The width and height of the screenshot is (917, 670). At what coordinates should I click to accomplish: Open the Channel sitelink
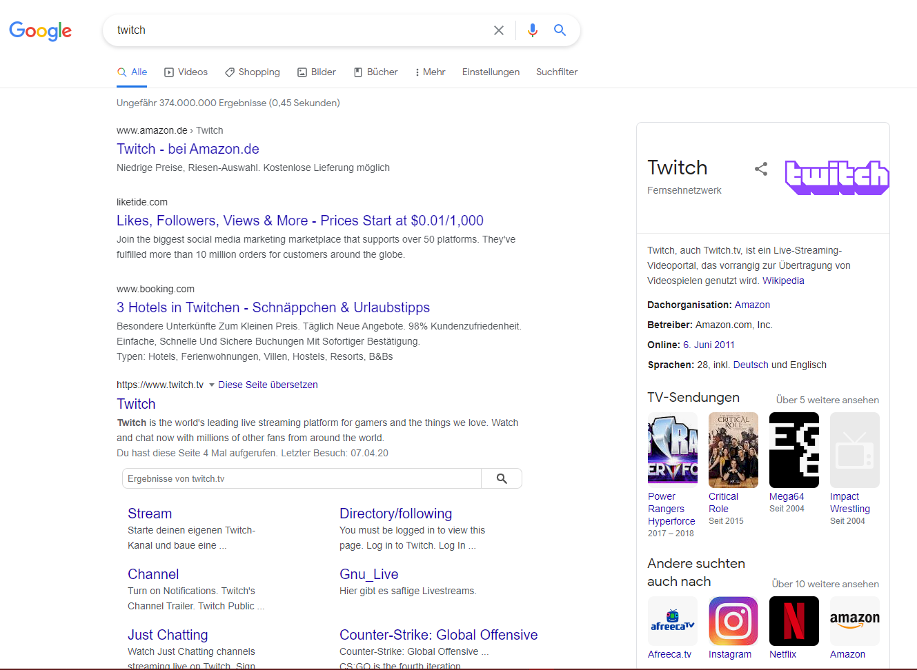tap(153, 574)
